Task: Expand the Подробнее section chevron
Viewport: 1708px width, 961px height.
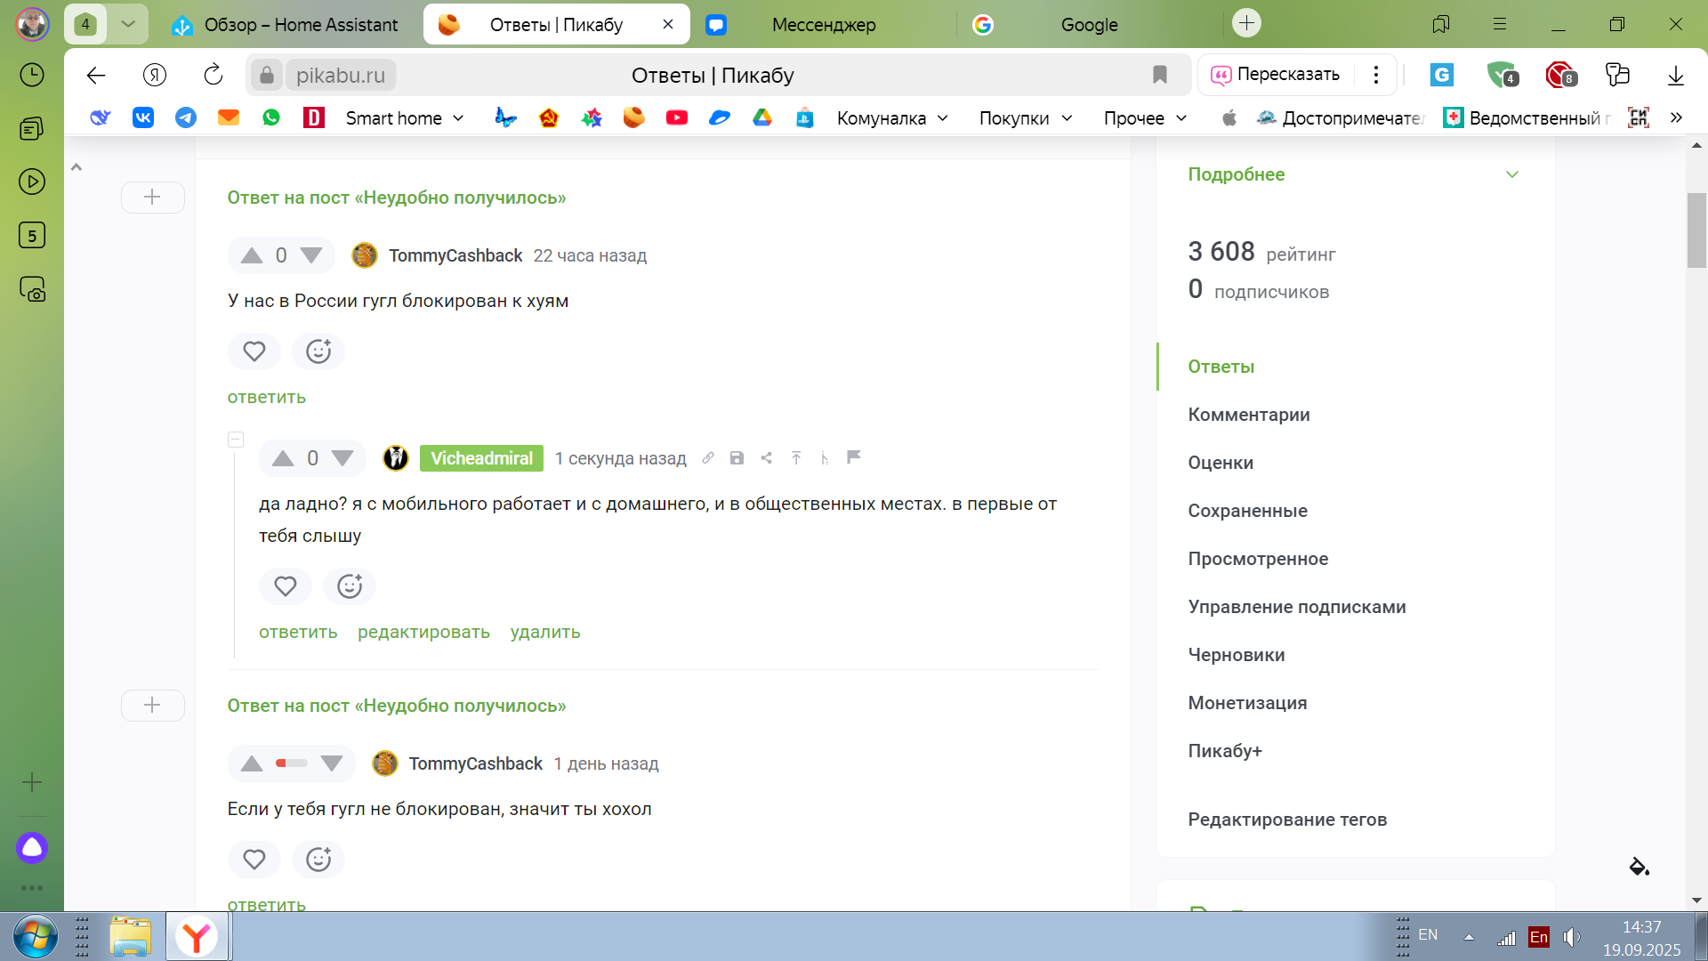Action: click(x=1511, y=174)
